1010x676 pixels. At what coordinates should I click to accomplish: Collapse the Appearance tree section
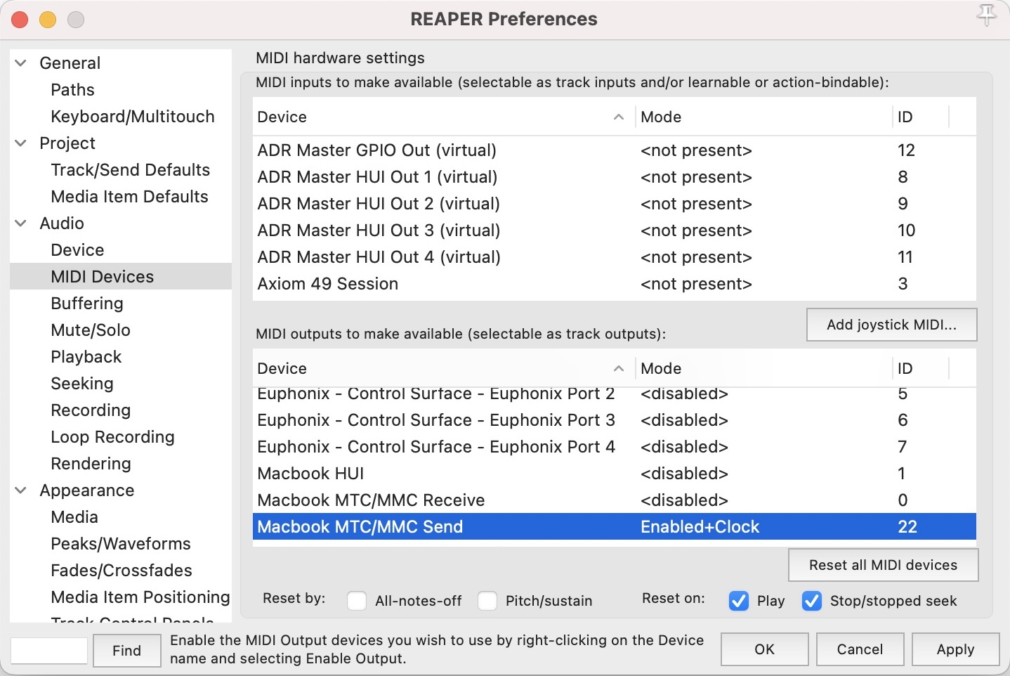[21, 490]
